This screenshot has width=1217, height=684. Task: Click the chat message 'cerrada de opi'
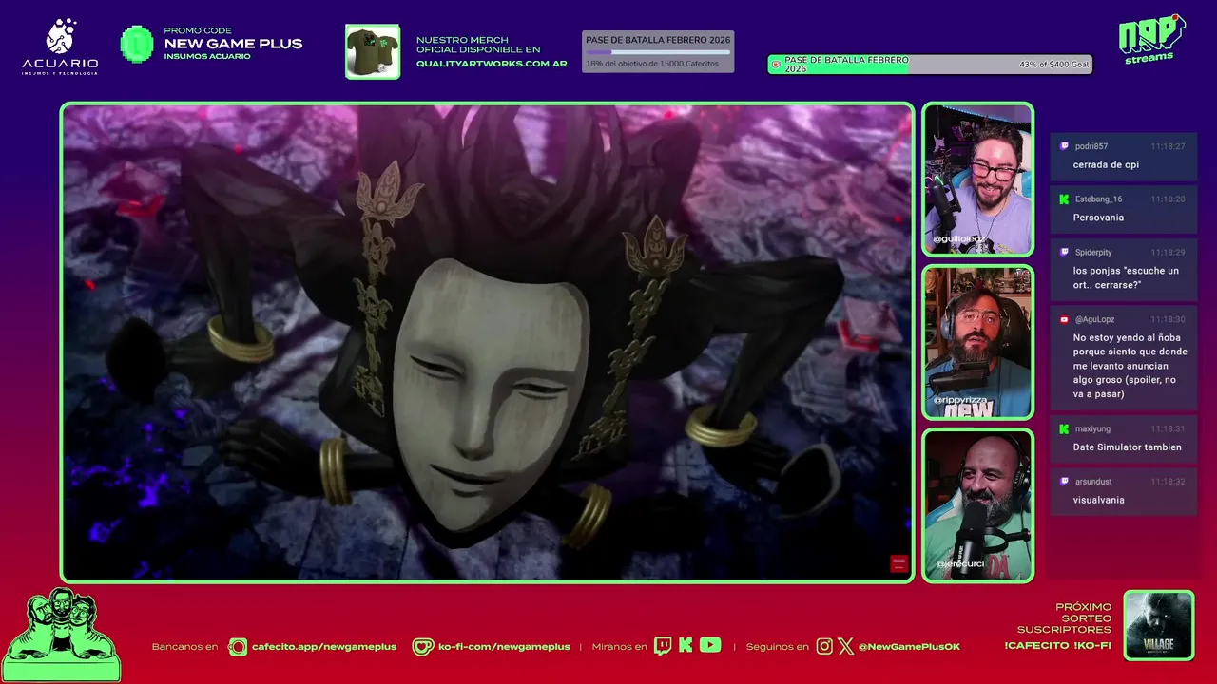tap(1106, 164)
